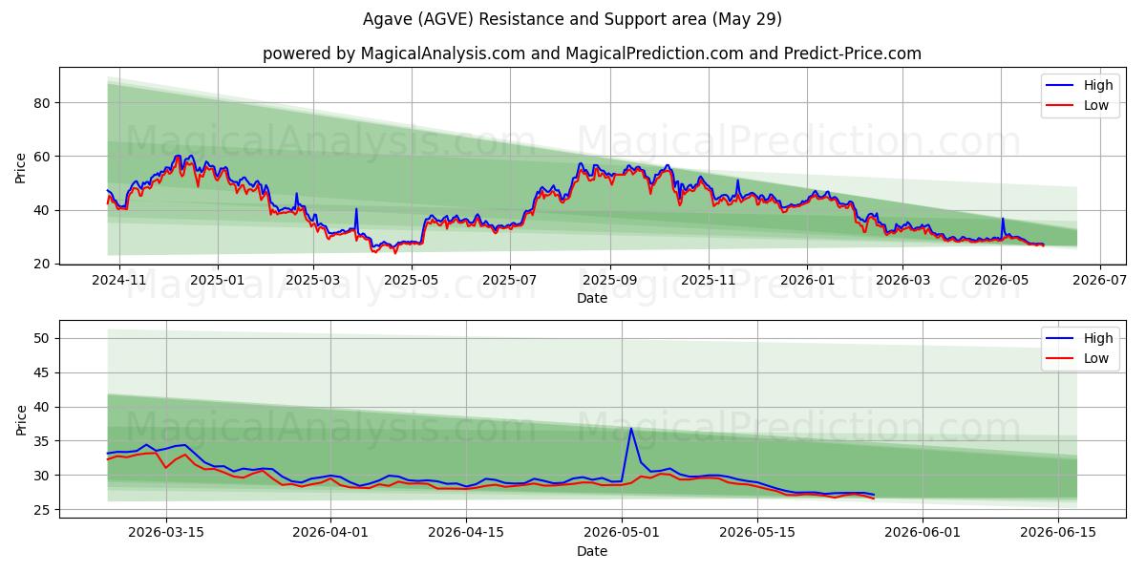Click the 50 price tick on the lower chart
Screen dimensions: 1146x573
tap(44, 338)
